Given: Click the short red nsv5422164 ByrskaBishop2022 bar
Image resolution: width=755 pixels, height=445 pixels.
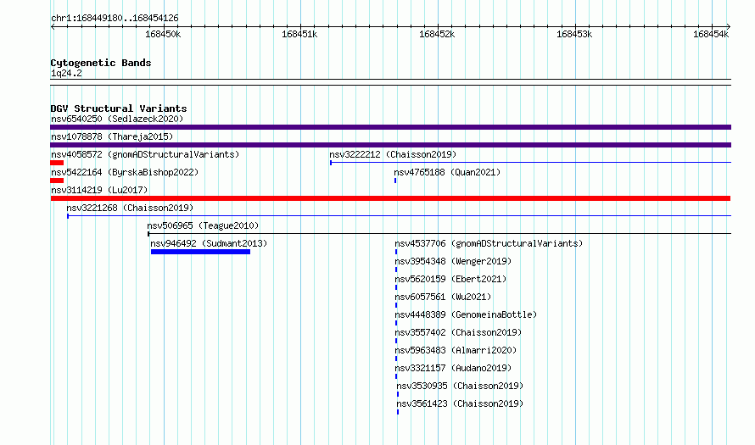Looking at the screenshot, I should 57,181.
